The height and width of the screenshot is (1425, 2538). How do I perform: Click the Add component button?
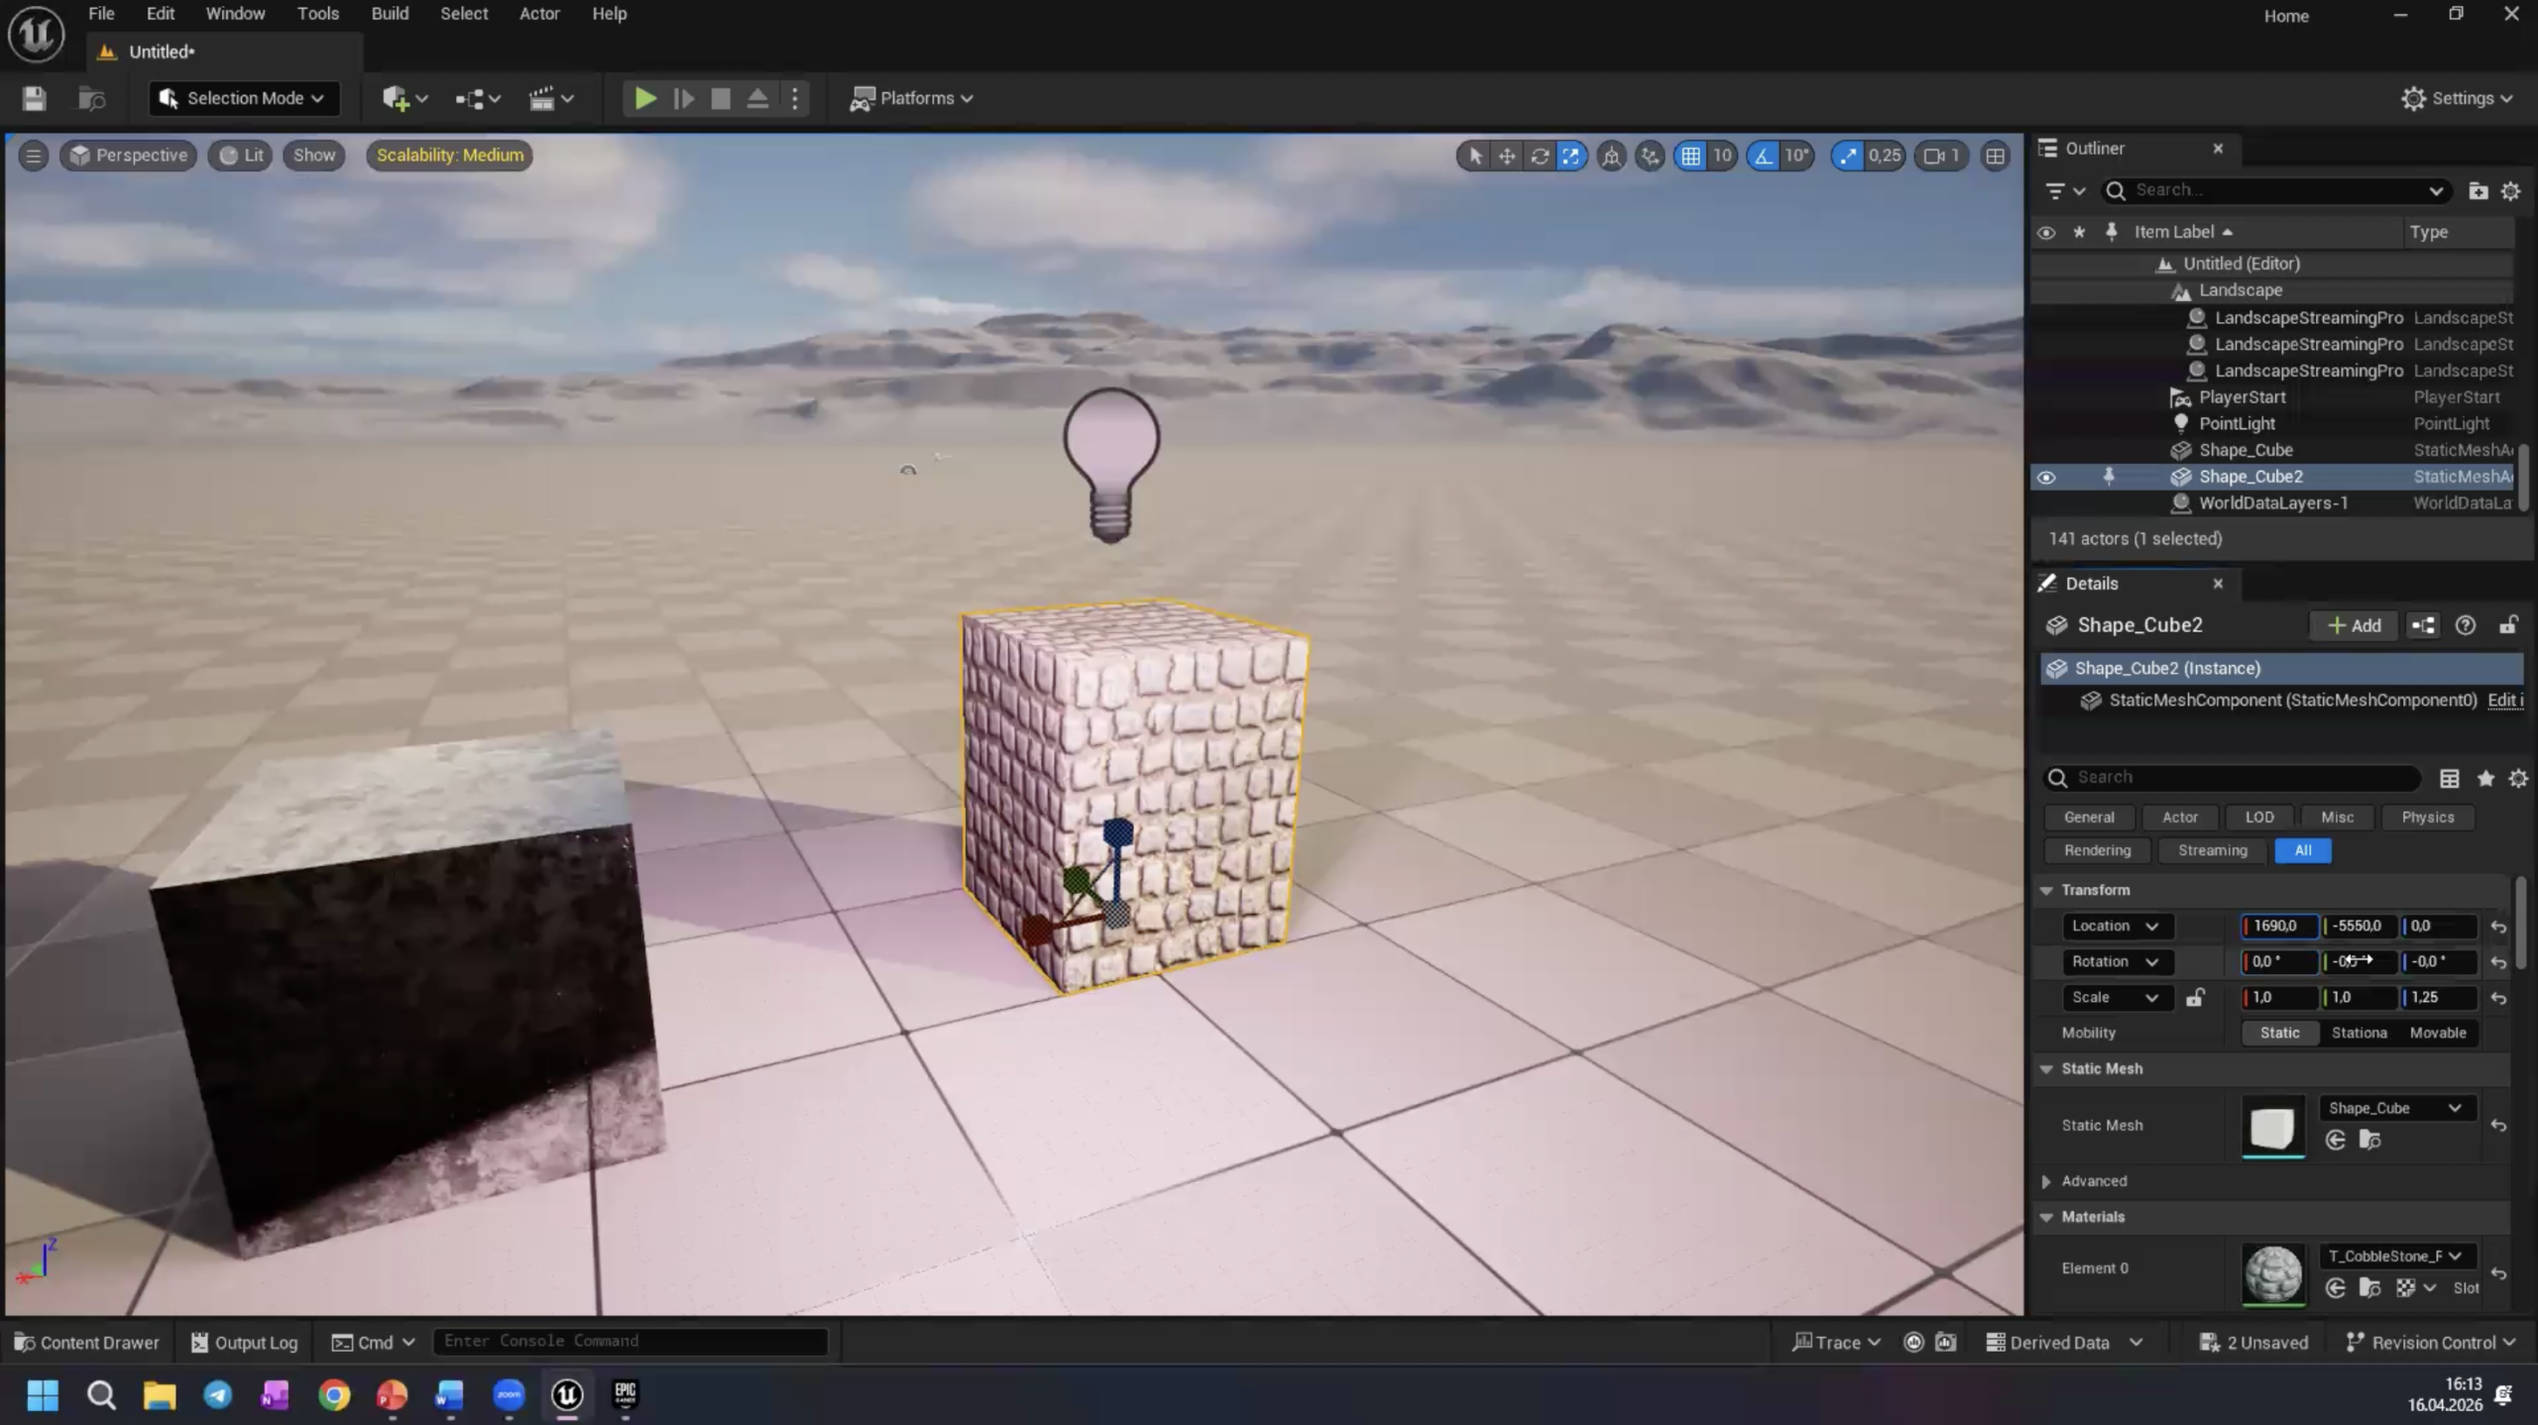(2354, 625)
